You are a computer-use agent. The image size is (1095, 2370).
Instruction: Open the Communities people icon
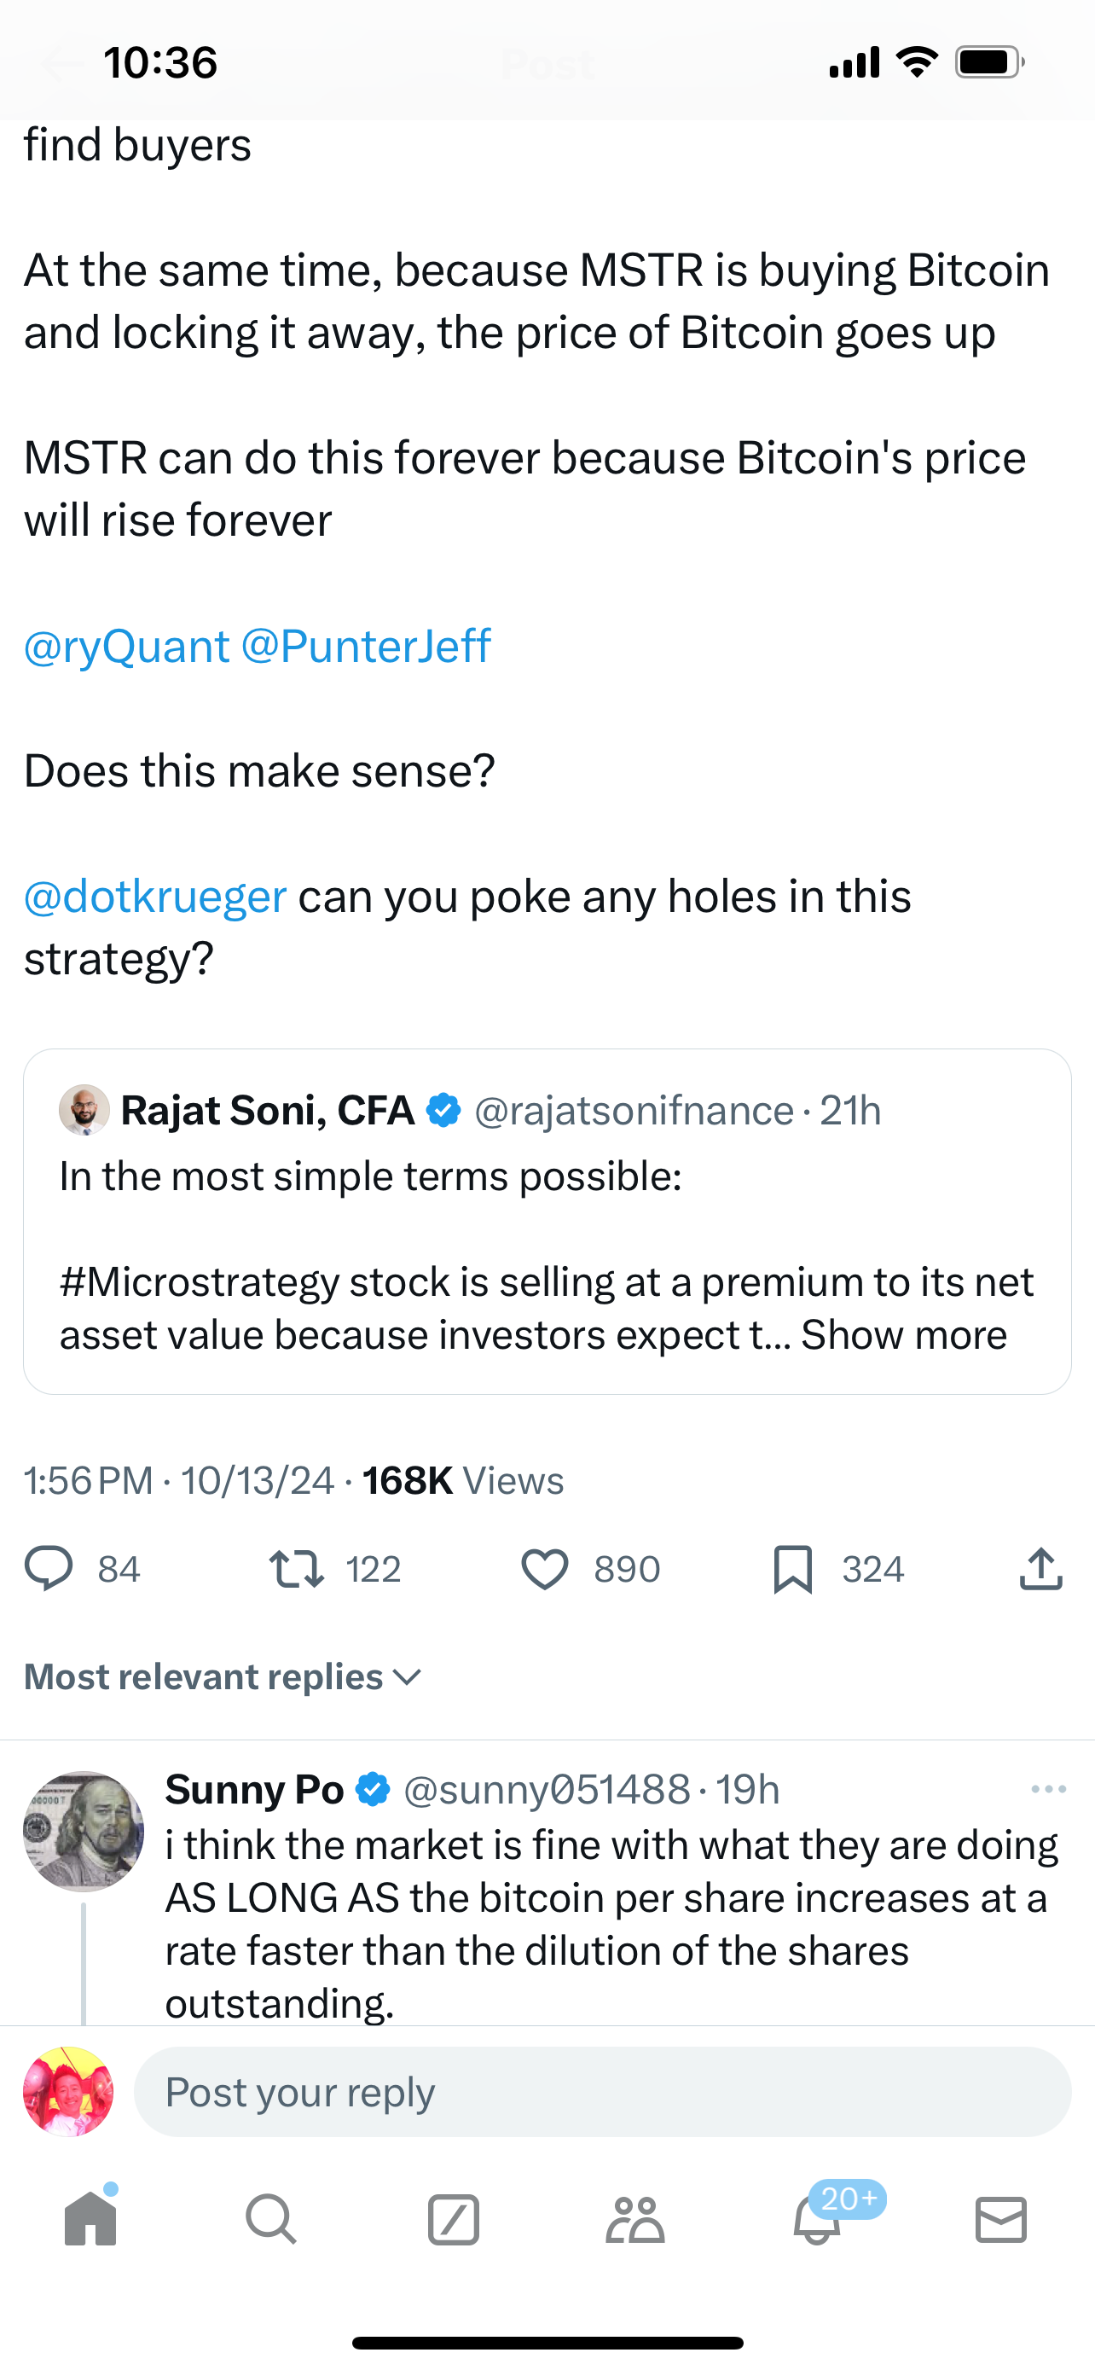(x=634, y=2219)
